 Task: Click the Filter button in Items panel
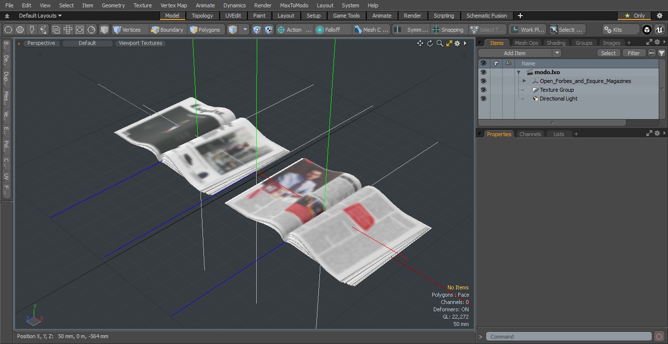634,53
